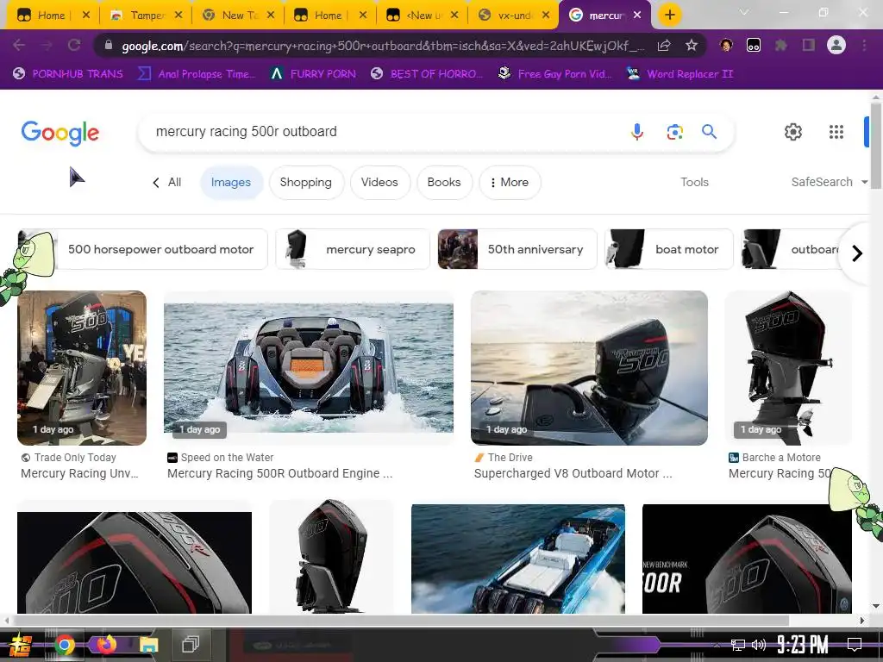Open Trade Only Today result thumbnail

(82, 367)
